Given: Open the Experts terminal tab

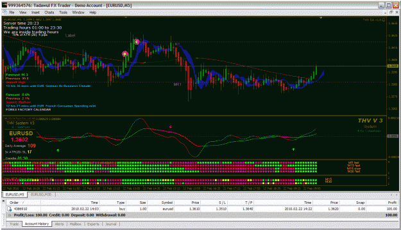Looking at the screenshot, I should pos(93,224).
